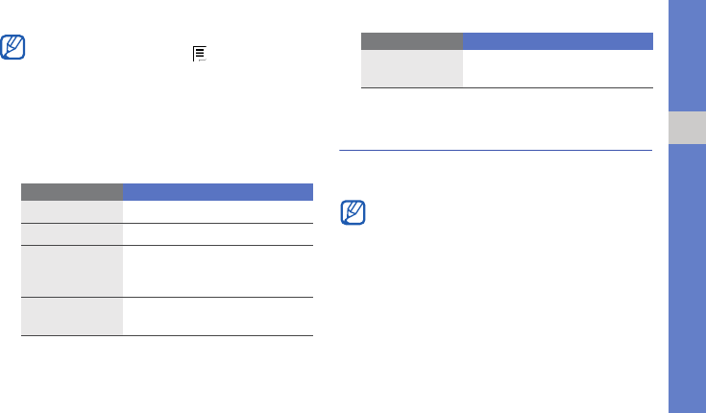This screenshot has height=413, width=706.
Task: Click the note icon at the page's top-left
Action: pyautogui.click(x=14, y=48)
